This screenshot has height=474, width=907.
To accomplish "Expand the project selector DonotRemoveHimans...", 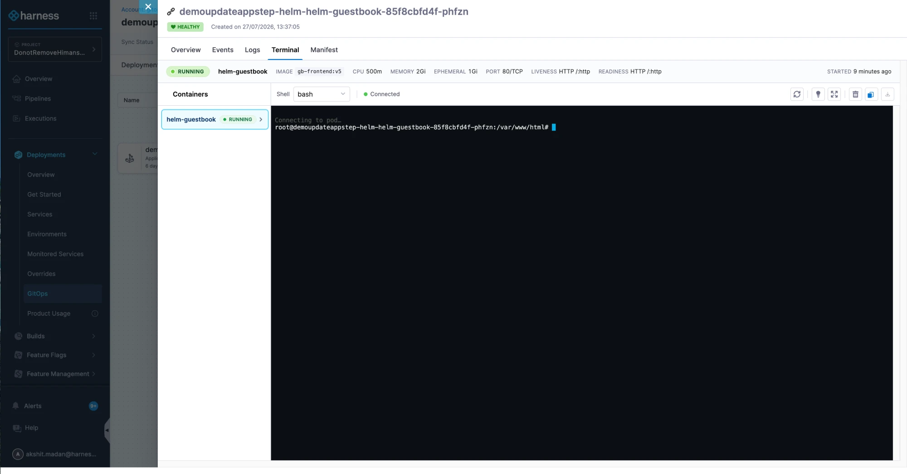I will pos(55,49).
